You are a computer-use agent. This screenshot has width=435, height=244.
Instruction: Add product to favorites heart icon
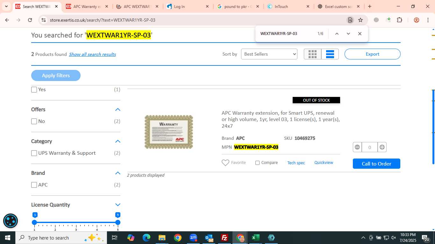pos(225,163)
